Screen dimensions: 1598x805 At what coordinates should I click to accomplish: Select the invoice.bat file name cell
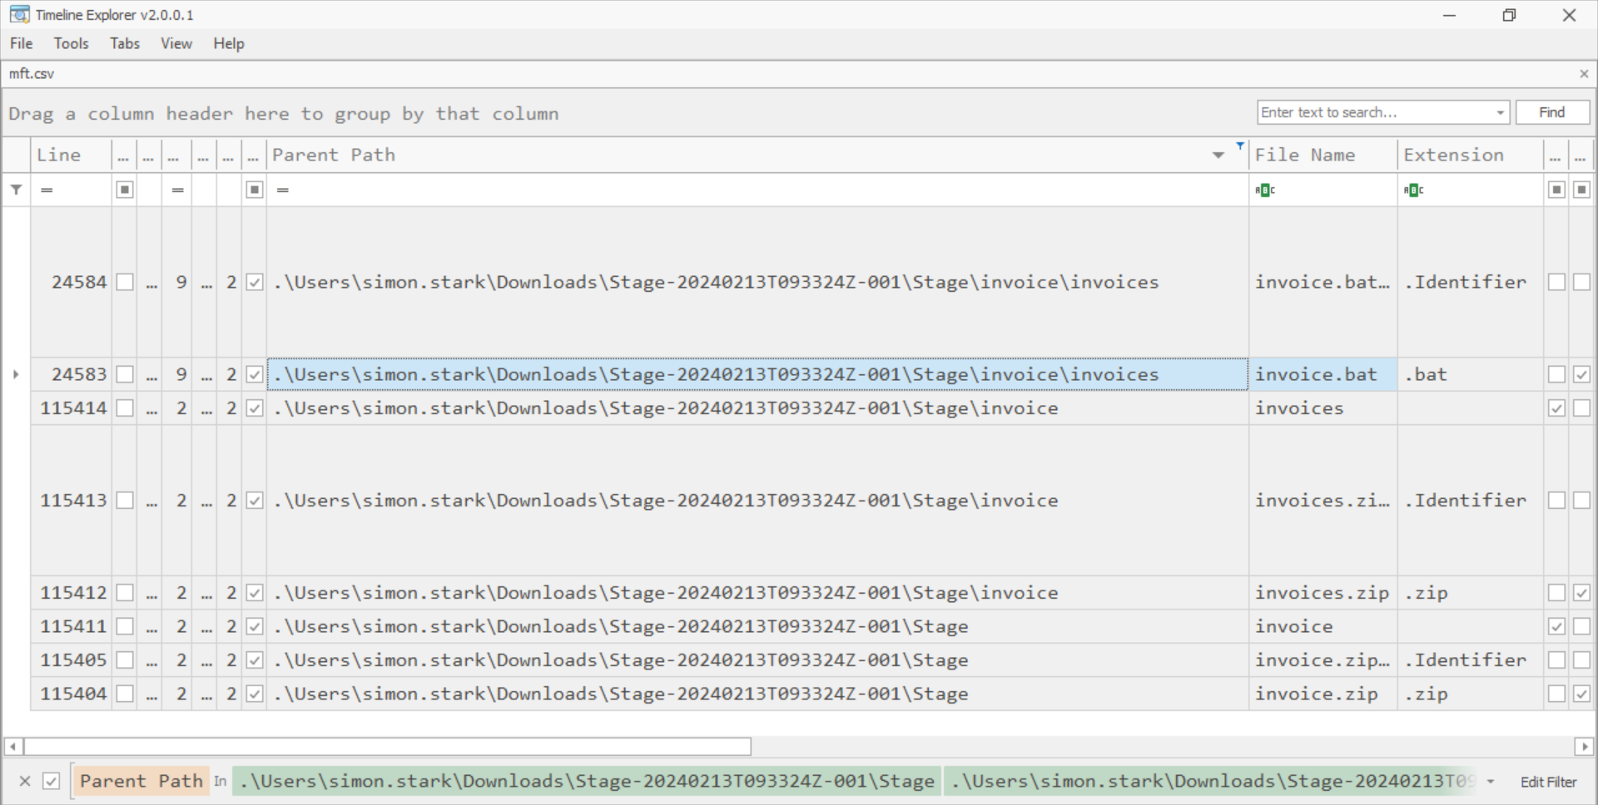point(1323,375)
